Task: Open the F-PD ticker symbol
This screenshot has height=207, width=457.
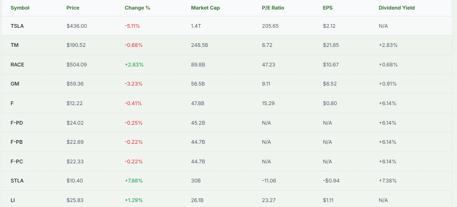Action: tap(17, 123)
